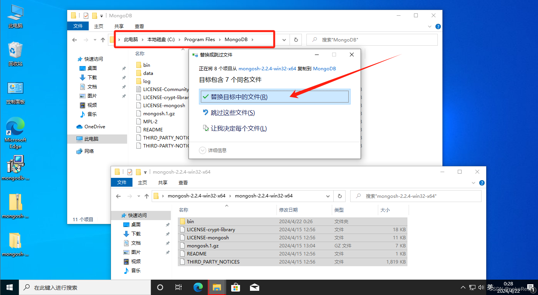Select 桌面 in MongoDB window sidebar
Image resolution: width=538 pixels, height=295 pixels.
click(x=92, y=68)
